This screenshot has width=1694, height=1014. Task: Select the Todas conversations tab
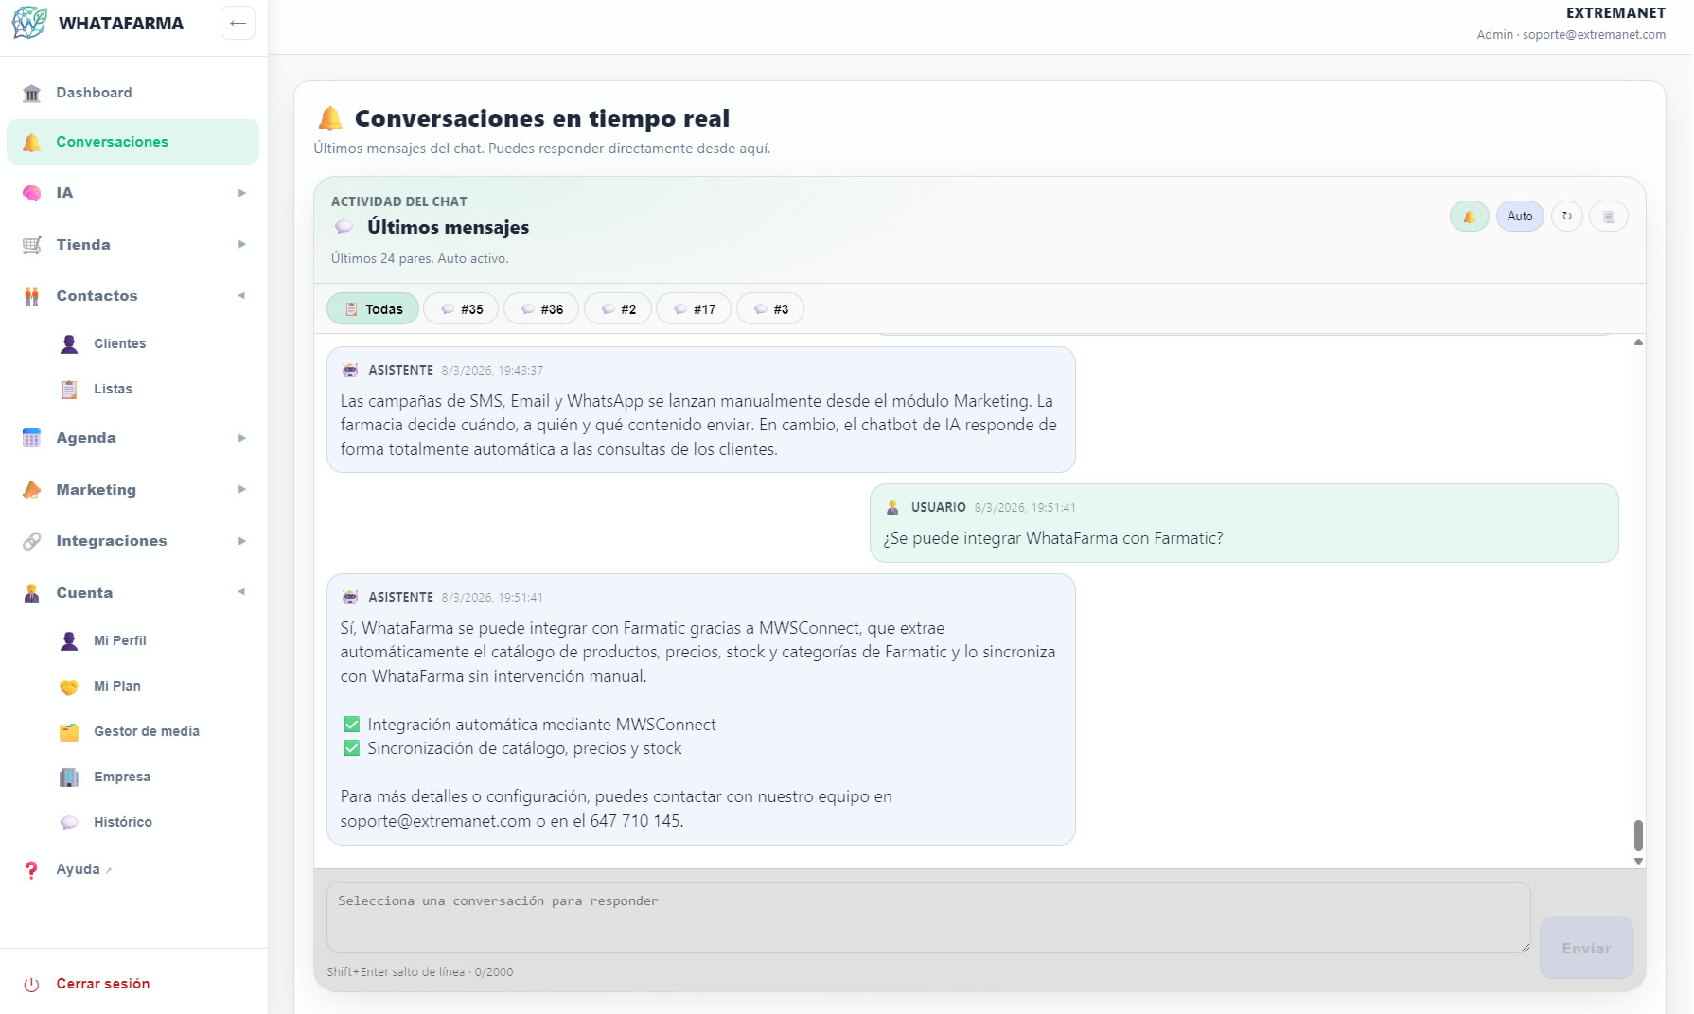point(373,309)
